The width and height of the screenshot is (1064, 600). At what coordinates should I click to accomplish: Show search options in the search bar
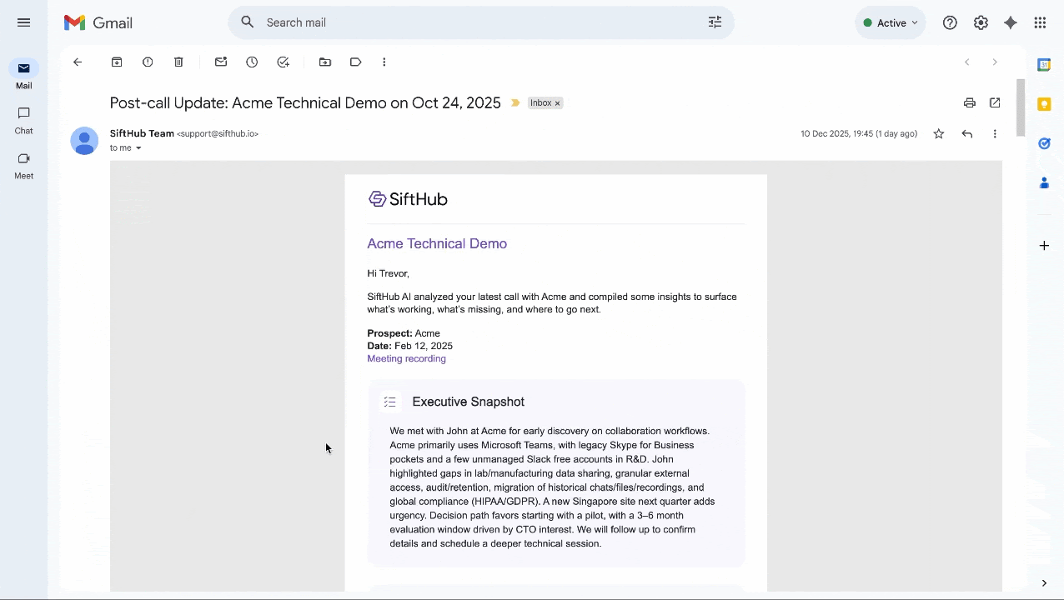pos(715,22)
